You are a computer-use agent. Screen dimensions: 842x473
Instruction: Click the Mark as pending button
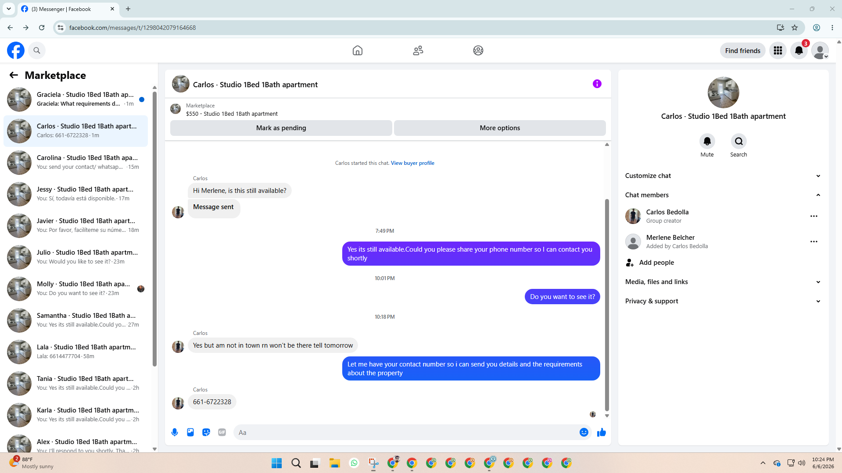[x=281, y=128]
